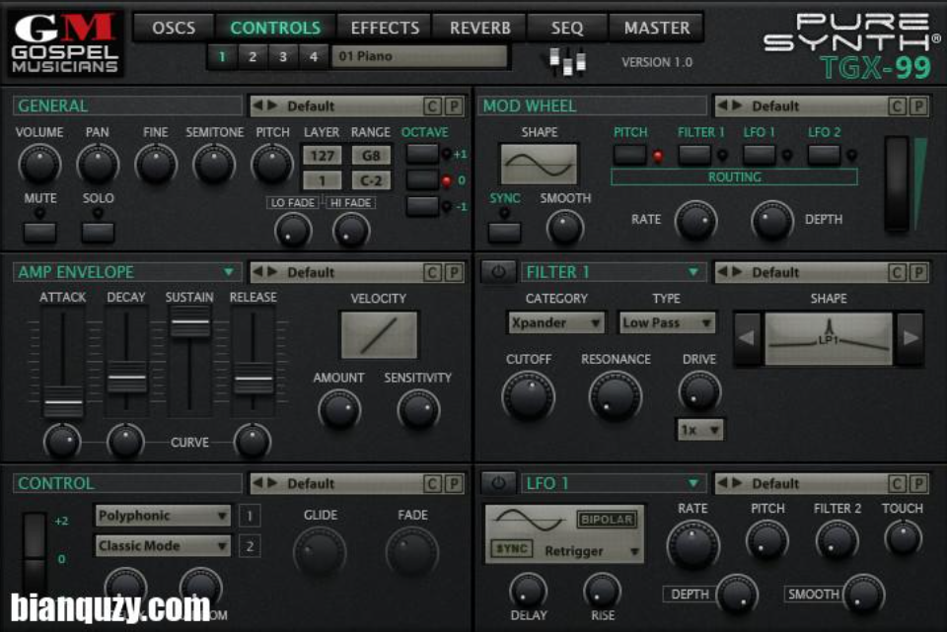Toggle the LFO 1 power button
947x632 pixels.
498,483
